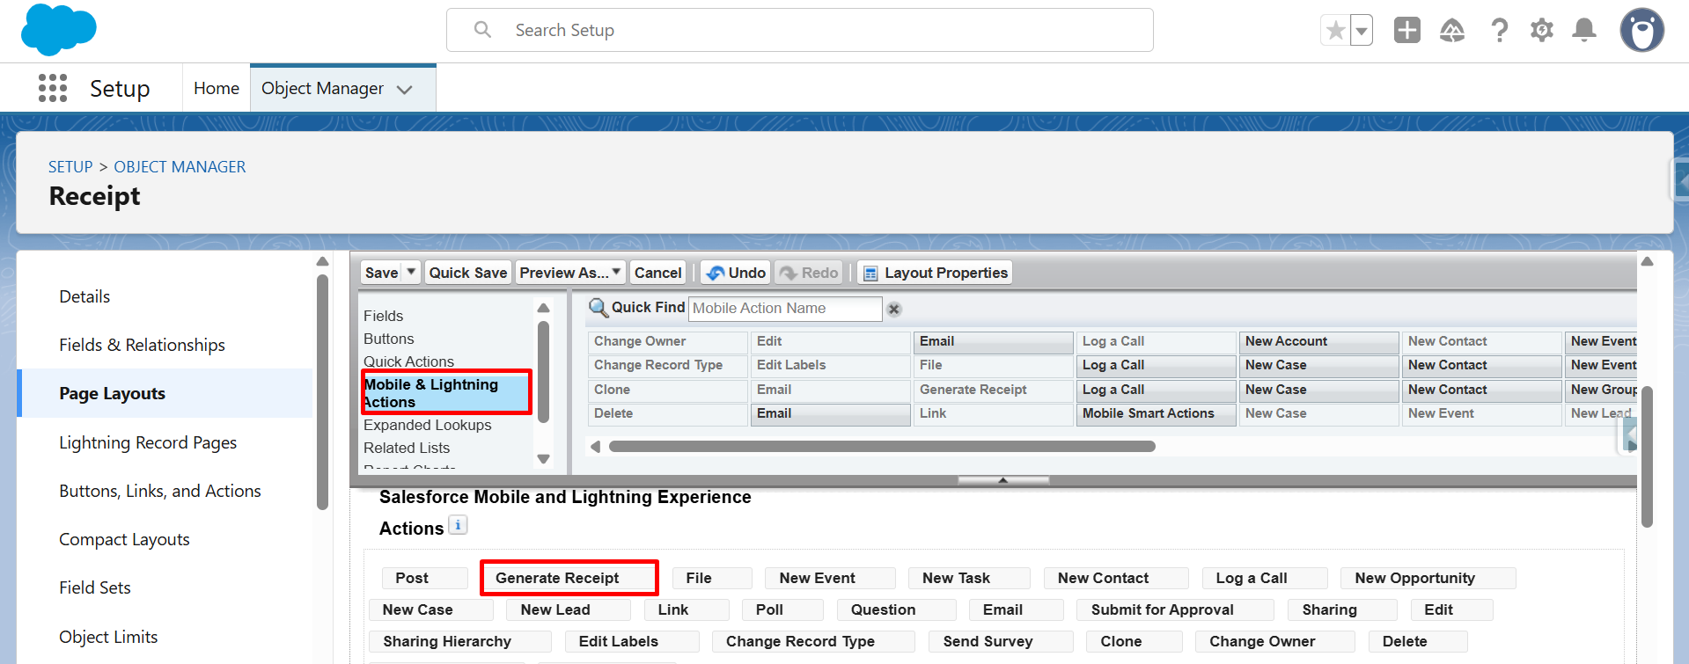Open the global actions plus icon
Image resolution: width=1689 pixels, height=664 pixels.
1406,31
